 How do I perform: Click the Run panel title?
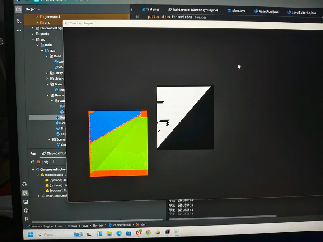[x=33, y=153]
